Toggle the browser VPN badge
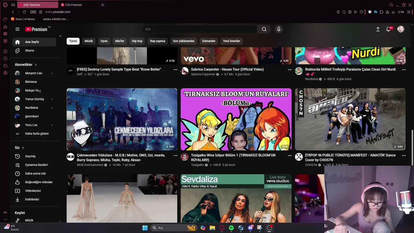414x233 pixels. point(33,12)
